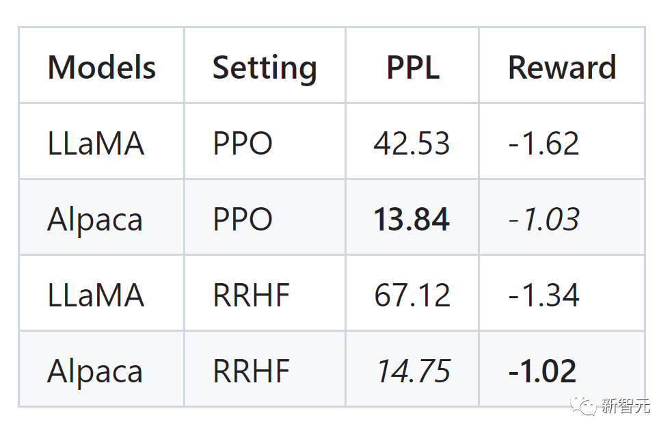Screen dimensions: 672x435
Task: Click the Models column header
Action: pos(102,68)
